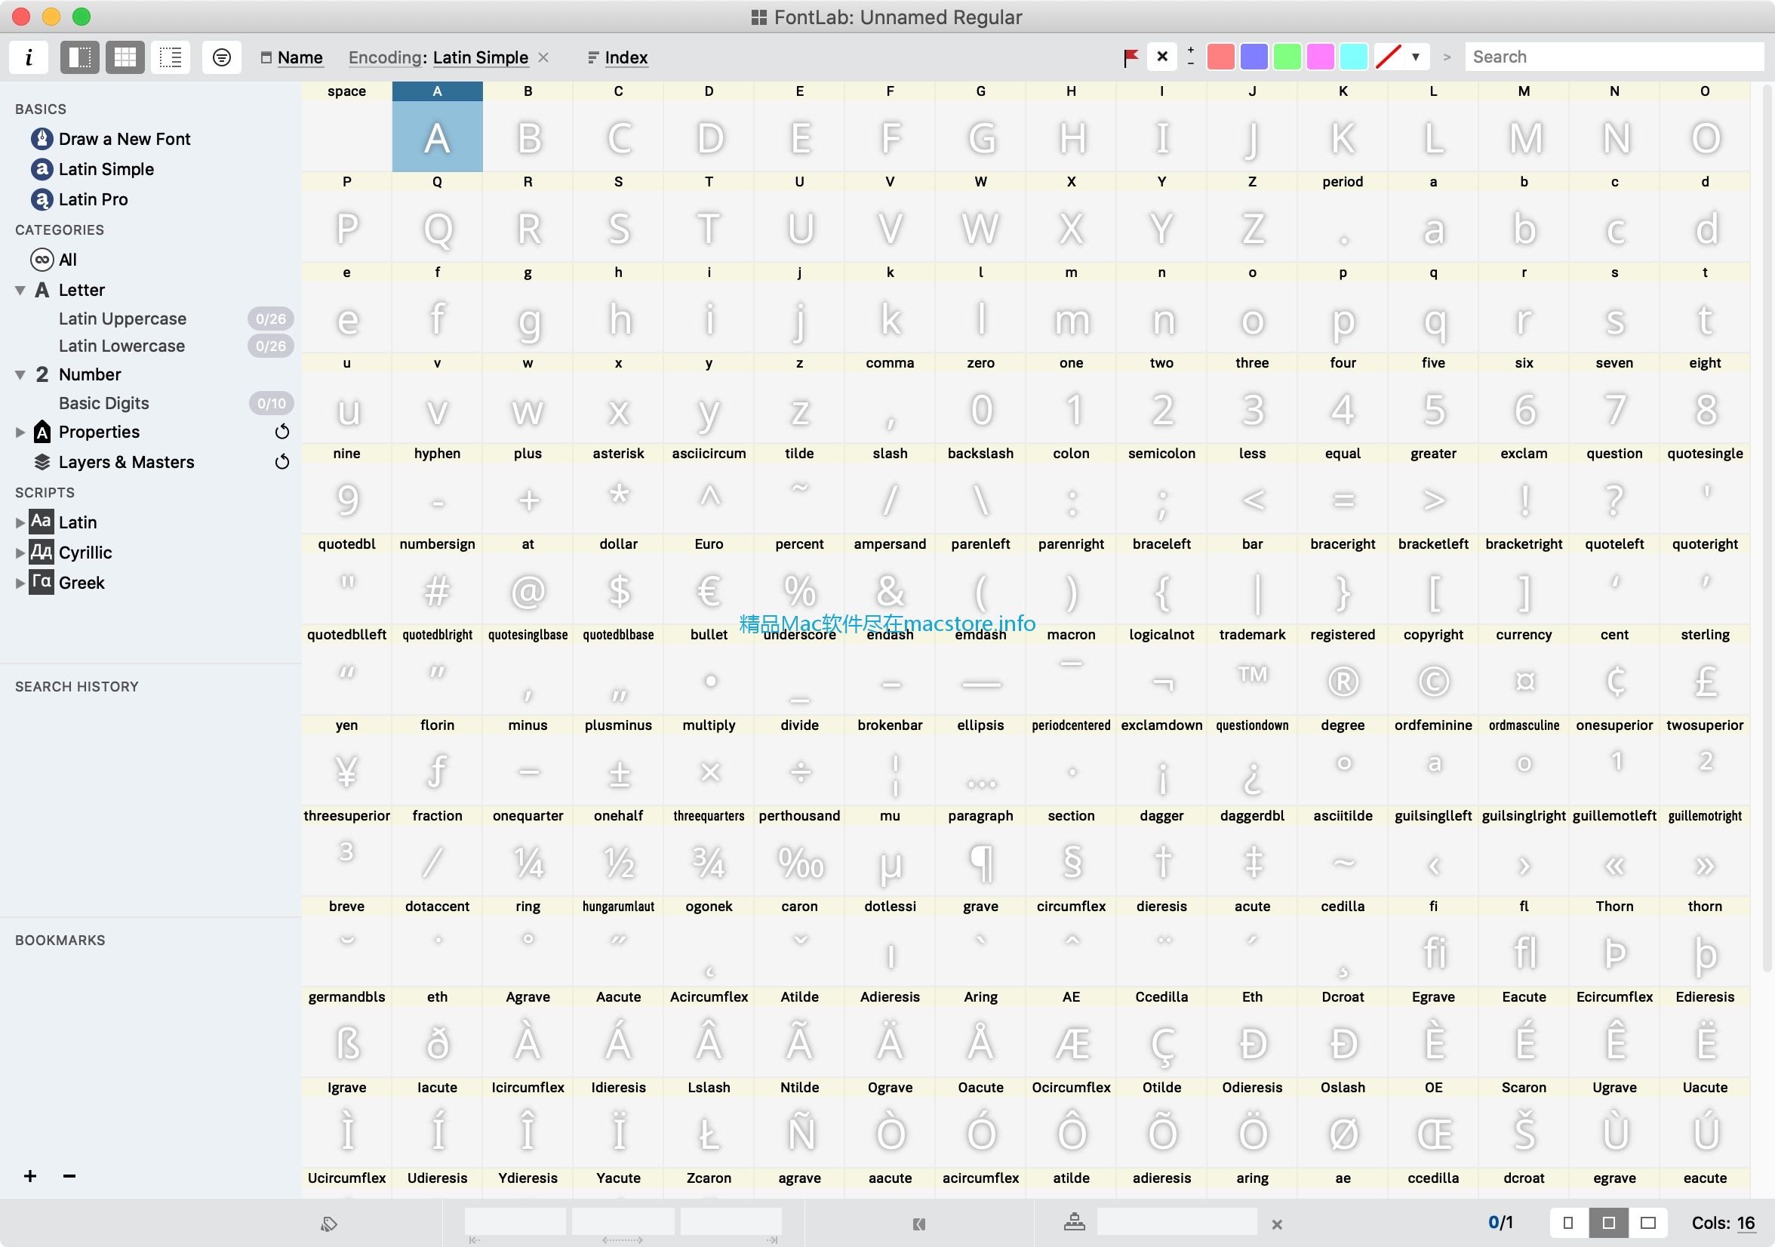This screenshot has width=1775, height=1247.
Task: Select Latin Lowercase subcategory
Action: (x=122, y=346)
